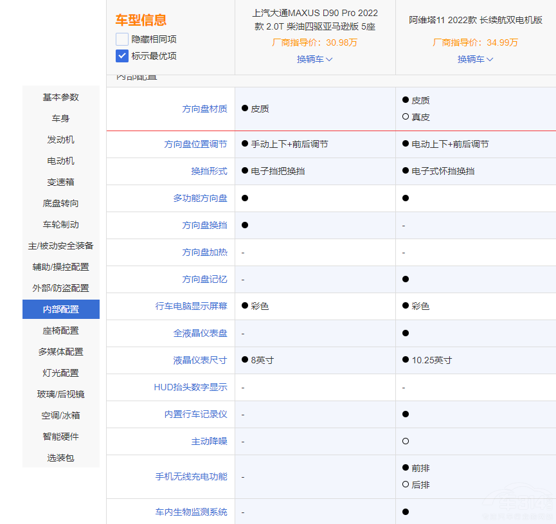Check the 隐藏相同项 checkbox
The image size is (556, 524).
click(122, 39)
